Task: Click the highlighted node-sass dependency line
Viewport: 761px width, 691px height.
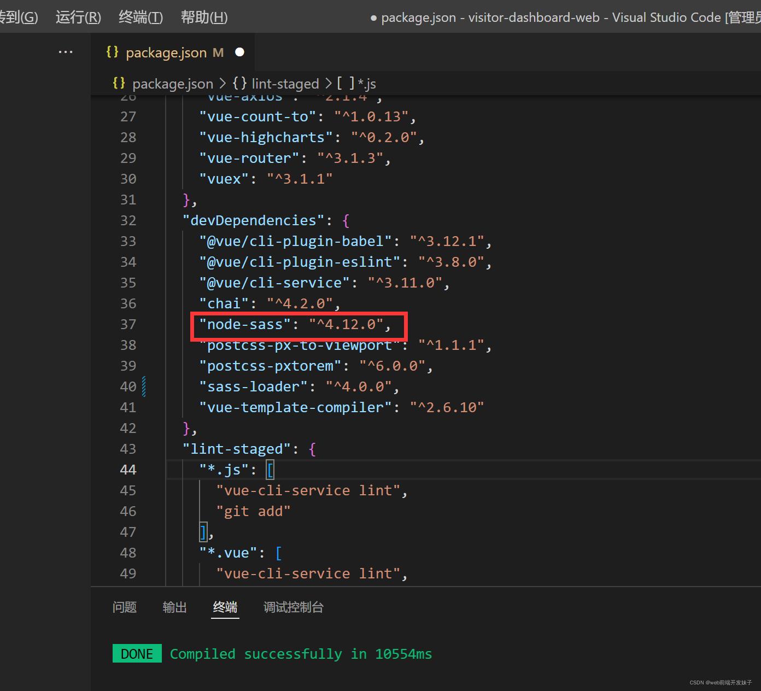Action: click(x=298, y=325)
